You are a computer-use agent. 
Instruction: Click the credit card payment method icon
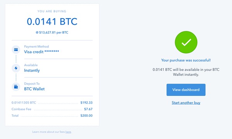coord(16,50)
